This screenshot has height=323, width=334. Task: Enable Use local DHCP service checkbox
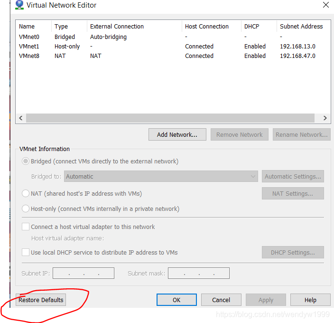coord(26,252)
